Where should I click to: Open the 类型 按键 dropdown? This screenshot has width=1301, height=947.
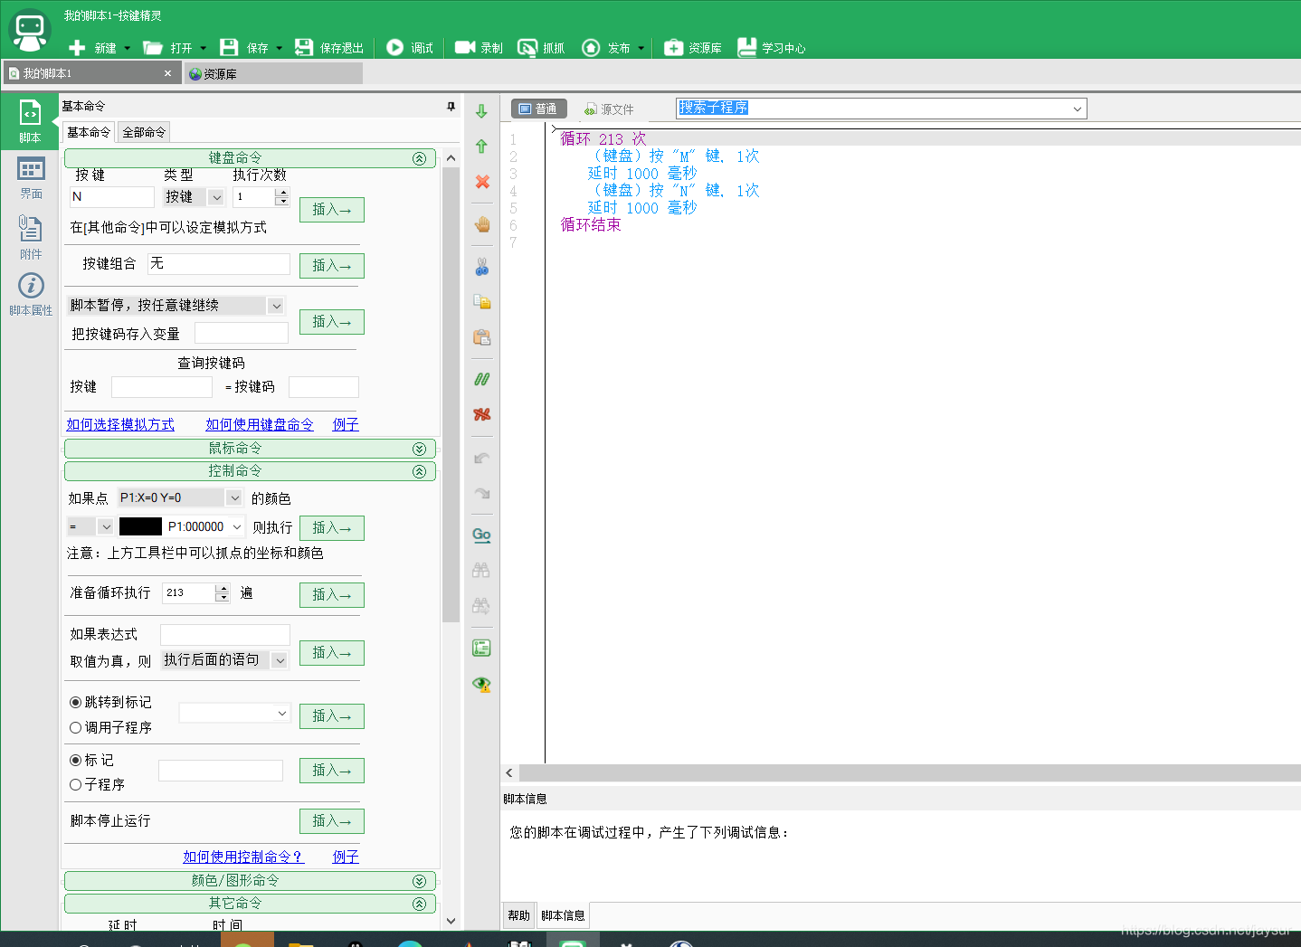point(216,197)
